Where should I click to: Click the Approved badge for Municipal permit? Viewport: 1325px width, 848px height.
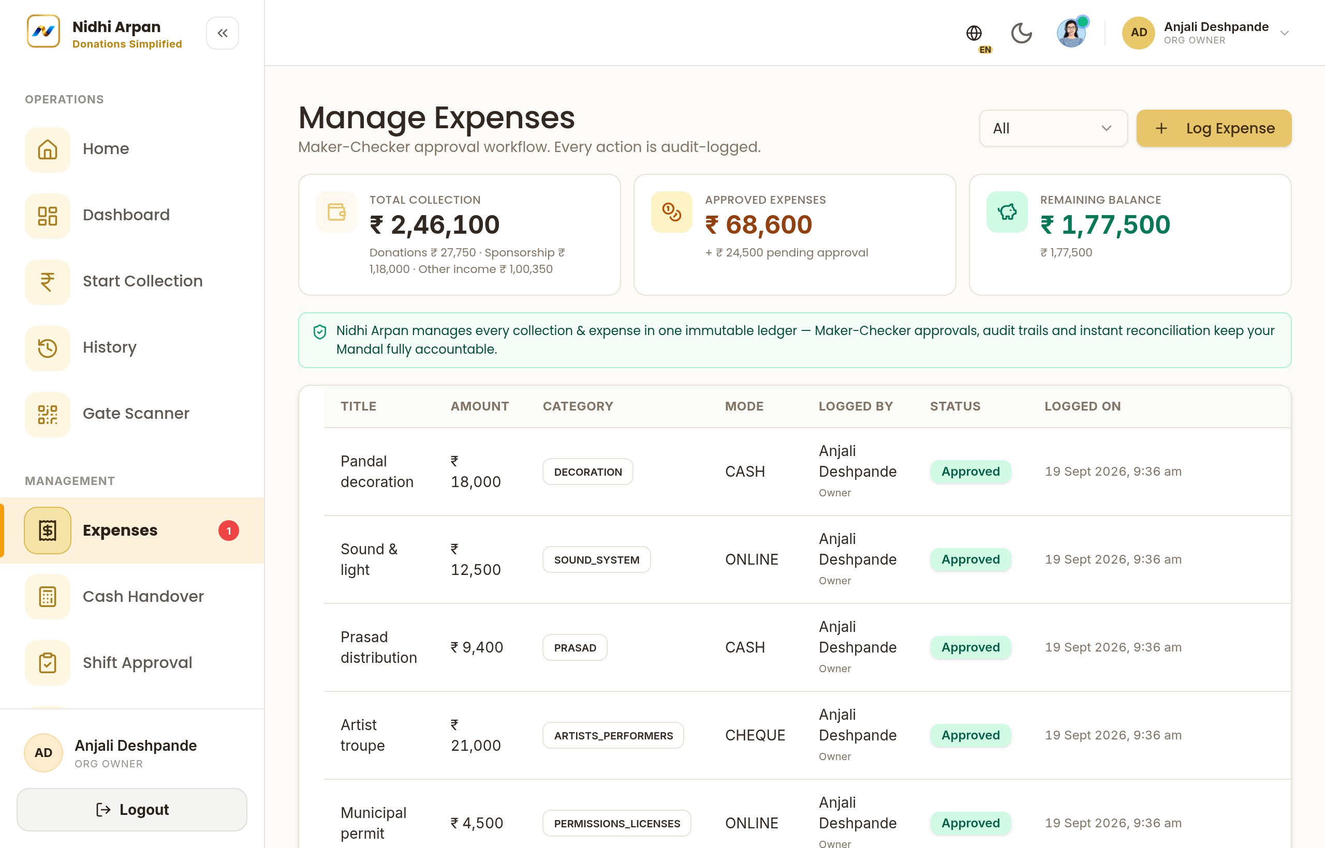[x=970, y=823]
